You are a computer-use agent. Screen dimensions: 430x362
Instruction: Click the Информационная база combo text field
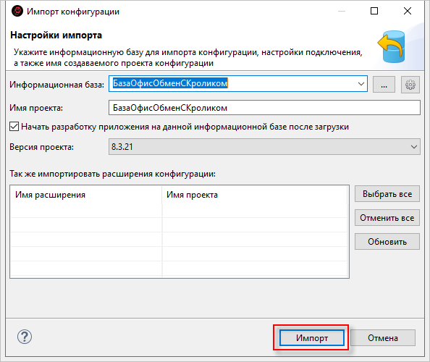[x=232, y=83]
